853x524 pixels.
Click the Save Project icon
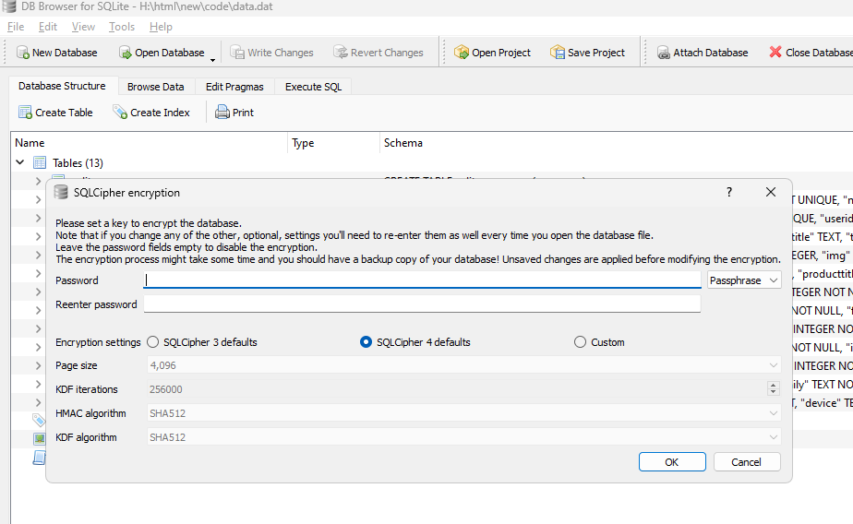pyautogui.click(x=558, y=53)
